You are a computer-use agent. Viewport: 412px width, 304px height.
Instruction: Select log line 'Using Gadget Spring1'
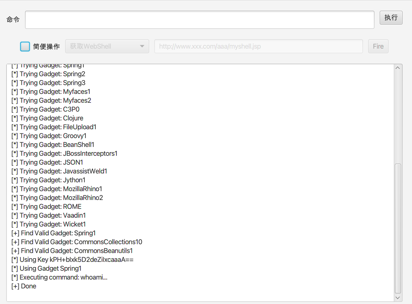46,268
